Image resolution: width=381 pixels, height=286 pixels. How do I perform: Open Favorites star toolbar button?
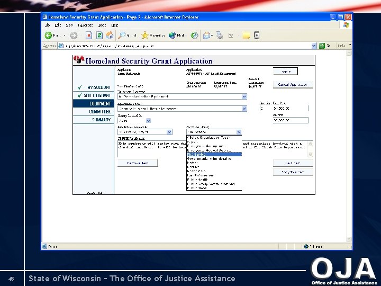pyautogui.click(x=153, y=35)
